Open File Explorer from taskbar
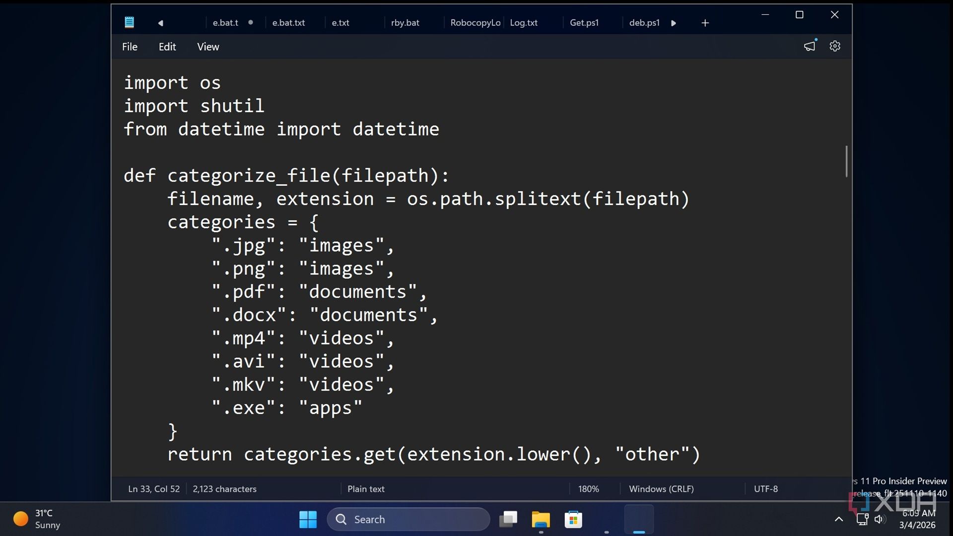This screenshot has height=536, width=953. point(541,520)
